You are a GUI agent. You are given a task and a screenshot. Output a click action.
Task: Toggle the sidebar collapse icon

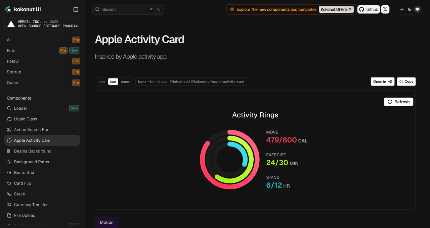coord(76,9)
